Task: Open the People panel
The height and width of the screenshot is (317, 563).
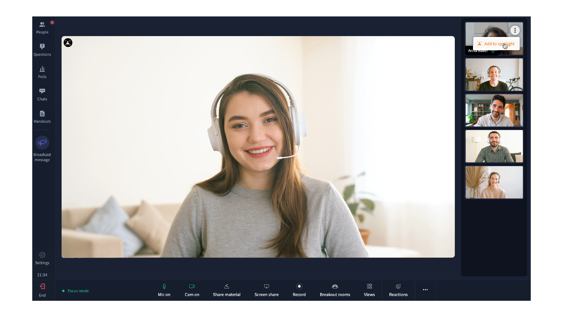Action: point(42,28)
